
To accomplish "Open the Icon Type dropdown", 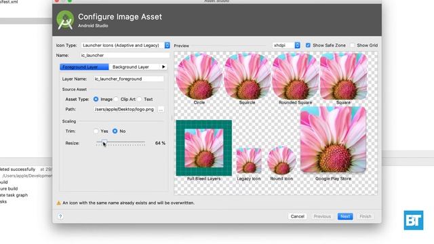I will click(x=125, y=45).
